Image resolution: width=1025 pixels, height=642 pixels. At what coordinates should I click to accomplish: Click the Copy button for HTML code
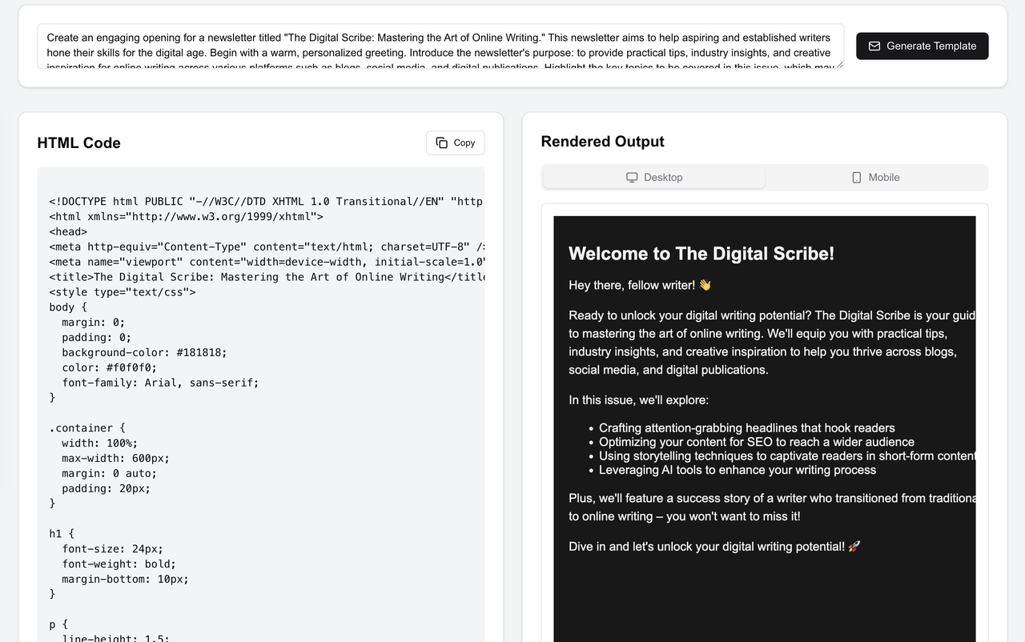click(455, 142)
